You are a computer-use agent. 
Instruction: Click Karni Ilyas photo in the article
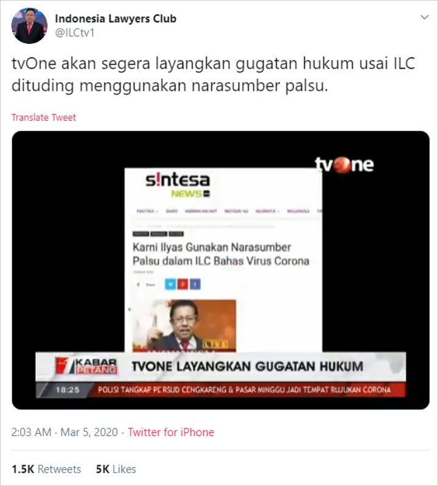click(x=184, y=325)
